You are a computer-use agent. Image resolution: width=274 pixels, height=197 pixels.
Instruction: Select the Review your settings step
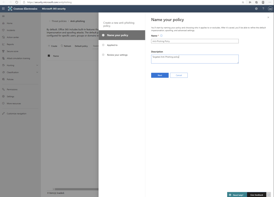point(117,55)
